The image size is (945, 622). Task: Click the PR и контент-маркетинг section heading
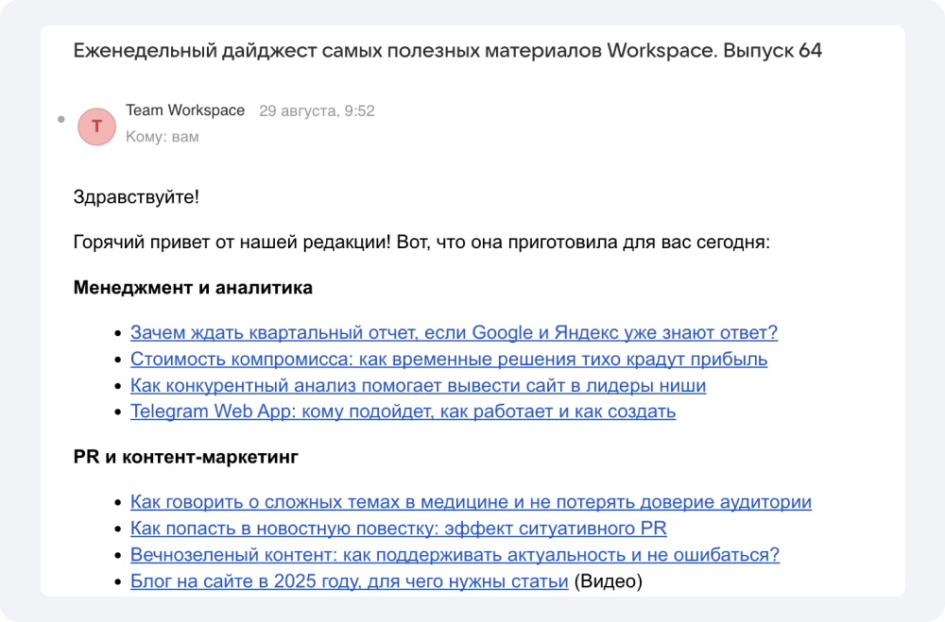pyautogui.click(x=185, y=458)
